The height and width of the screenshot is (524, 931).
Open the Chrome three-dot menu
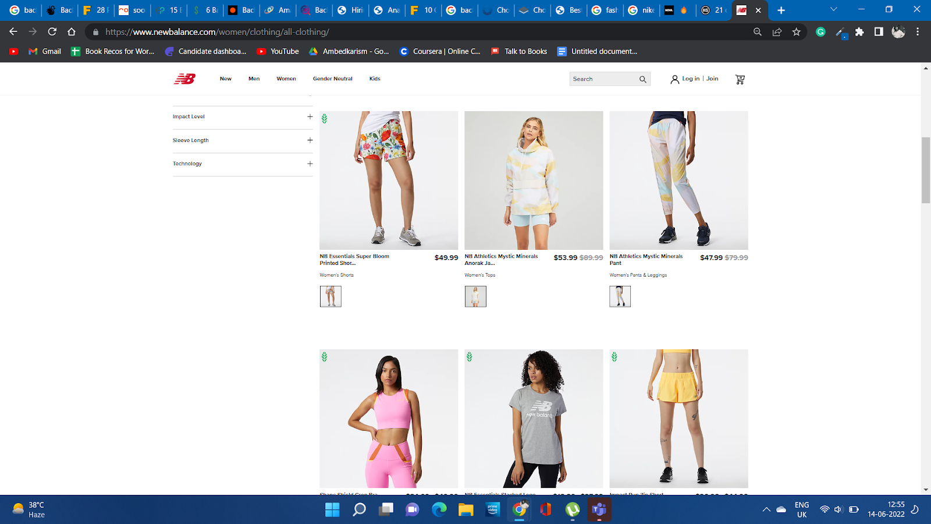[918, 32]
